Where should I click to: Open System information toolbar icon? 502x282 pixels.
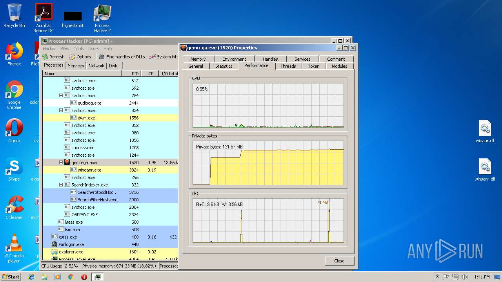click(x=153, y=57)
